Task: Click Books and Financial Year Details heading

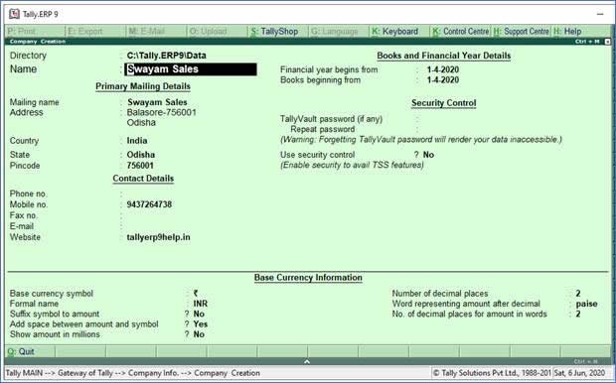Action: coord(444,56)
